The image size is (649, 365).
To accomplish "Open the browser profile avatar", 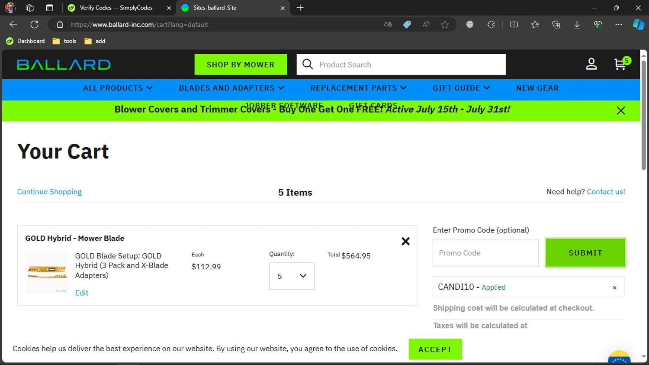I will click(10, 8).
